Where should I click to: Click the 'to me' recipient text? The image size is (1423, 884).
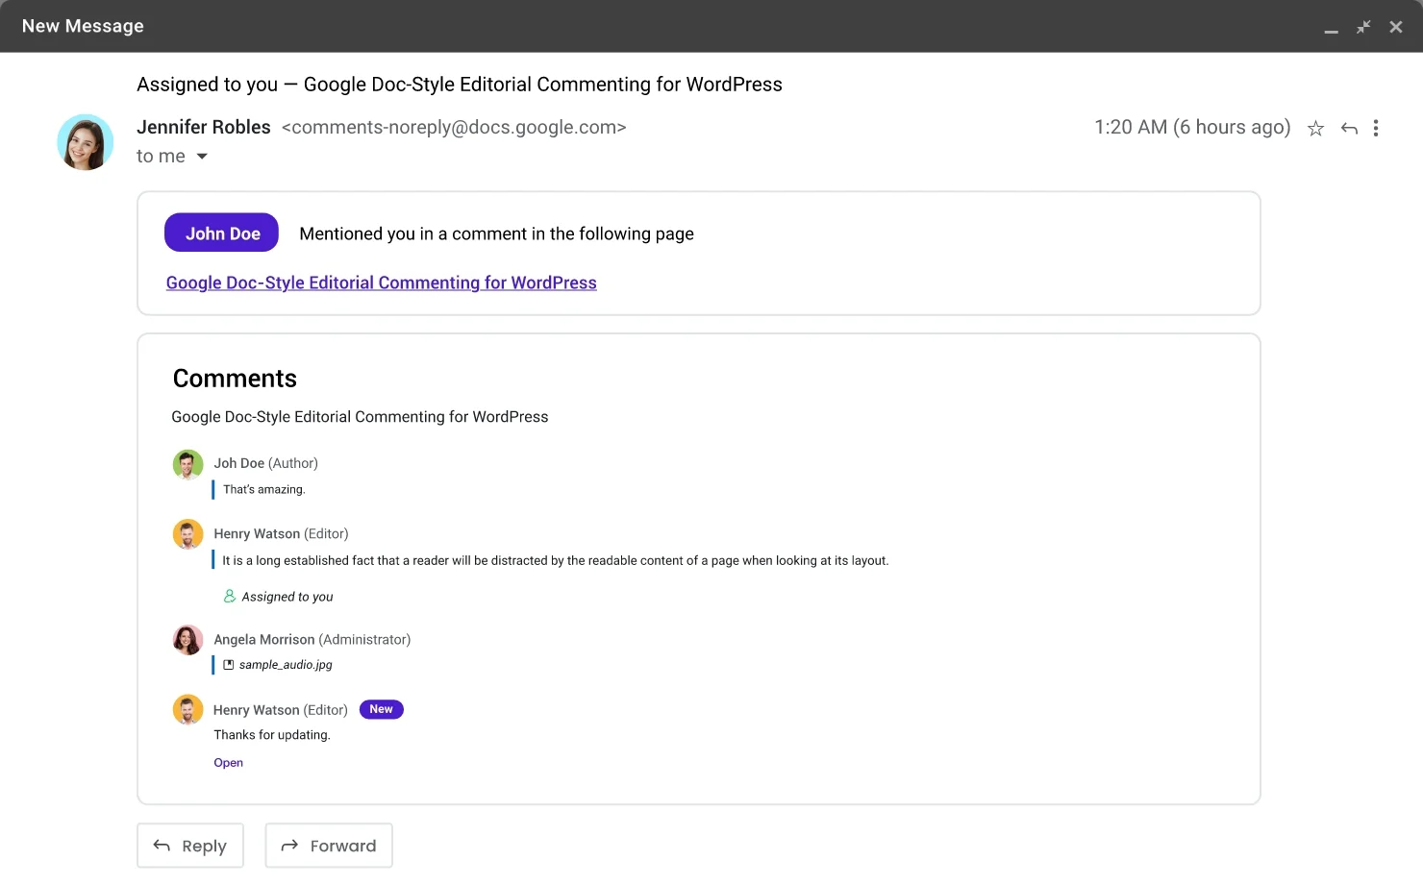pos(161,156)
